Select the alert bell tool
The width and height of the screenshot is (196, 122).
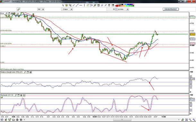[x=67, y=5]
